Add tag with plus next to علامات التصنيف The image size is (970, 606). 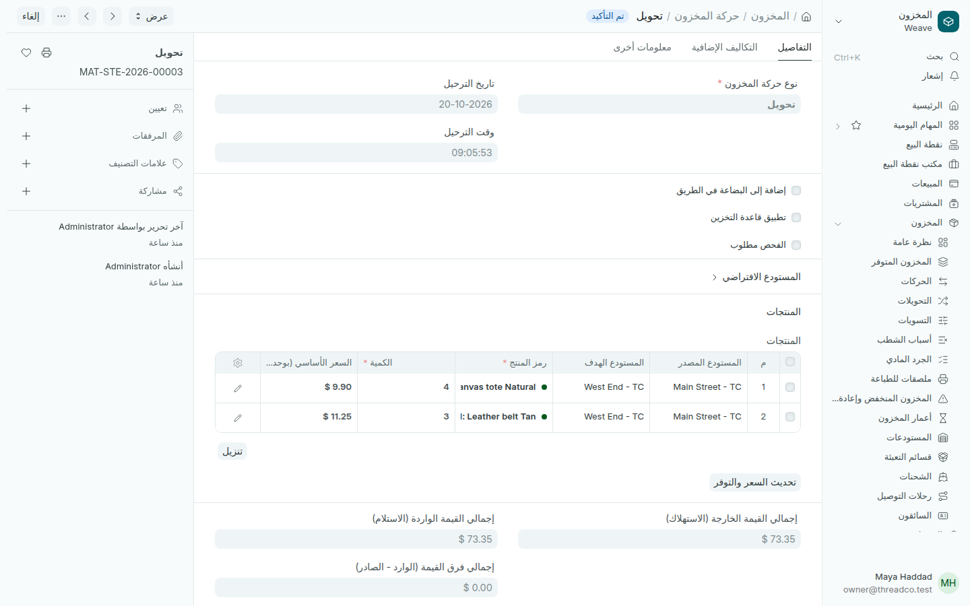[x=26, y=164]
